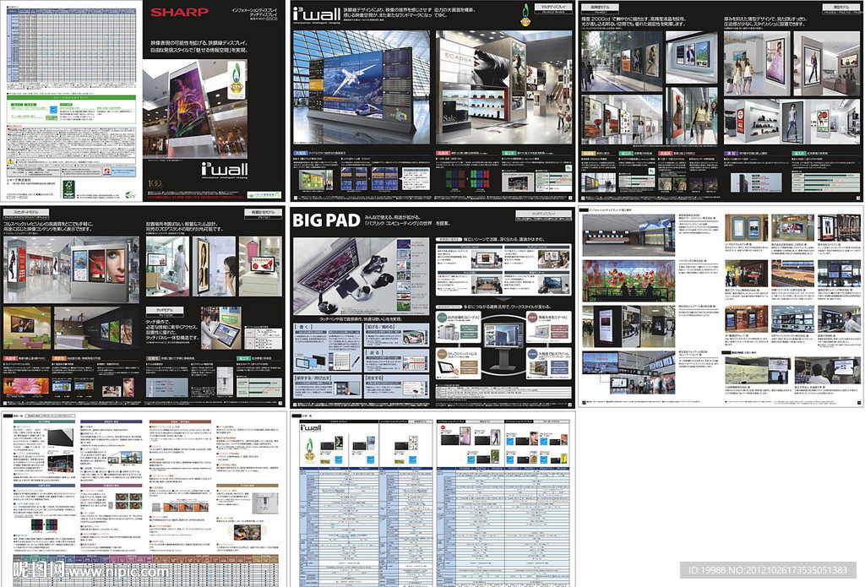The image size is (865, 587).
Task: Open the basketball court photo
Action: [x=792, y=273]
